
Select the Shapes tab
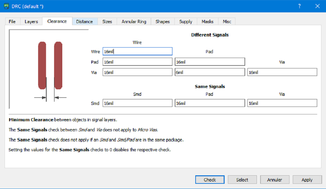click(x=162, y=22)
